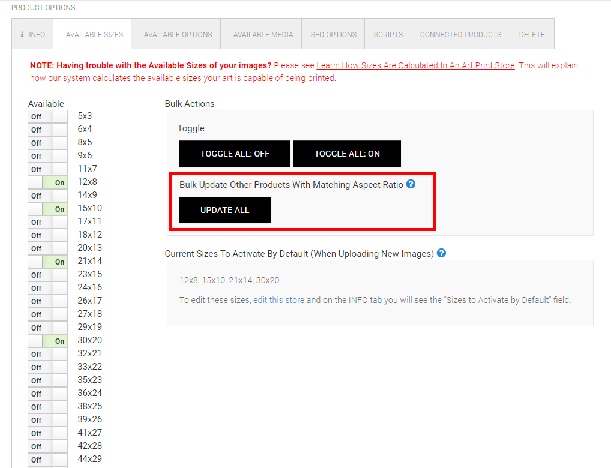The width and height of the screenshot is (611, 468).
Task: Click the help icon beside Bulk Update heading
Action: 411,184
